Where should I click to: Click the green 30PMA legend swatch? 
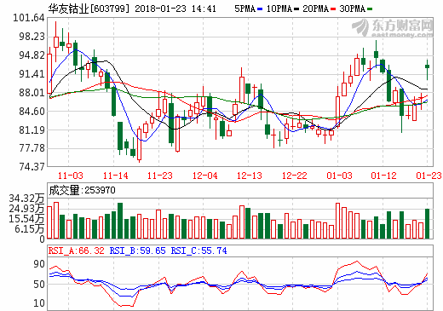coord(370,9)
